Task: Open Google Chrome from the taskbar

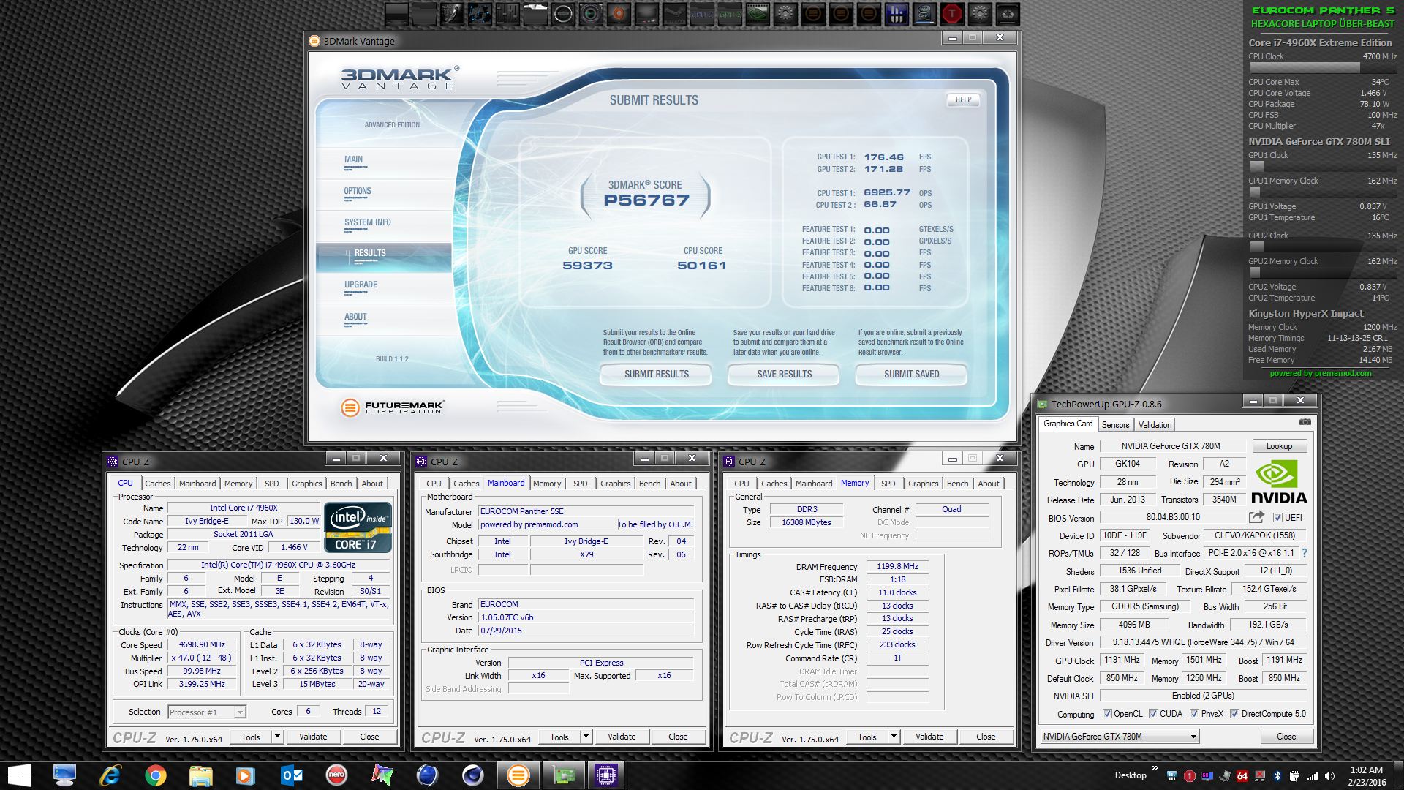Action: click(x=155, y=775)
